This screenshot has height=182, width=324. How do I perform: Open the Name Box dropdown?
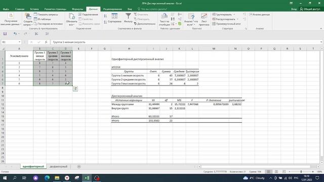19,42
